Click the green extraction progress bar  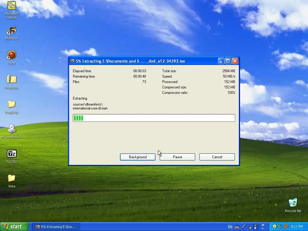154,118
